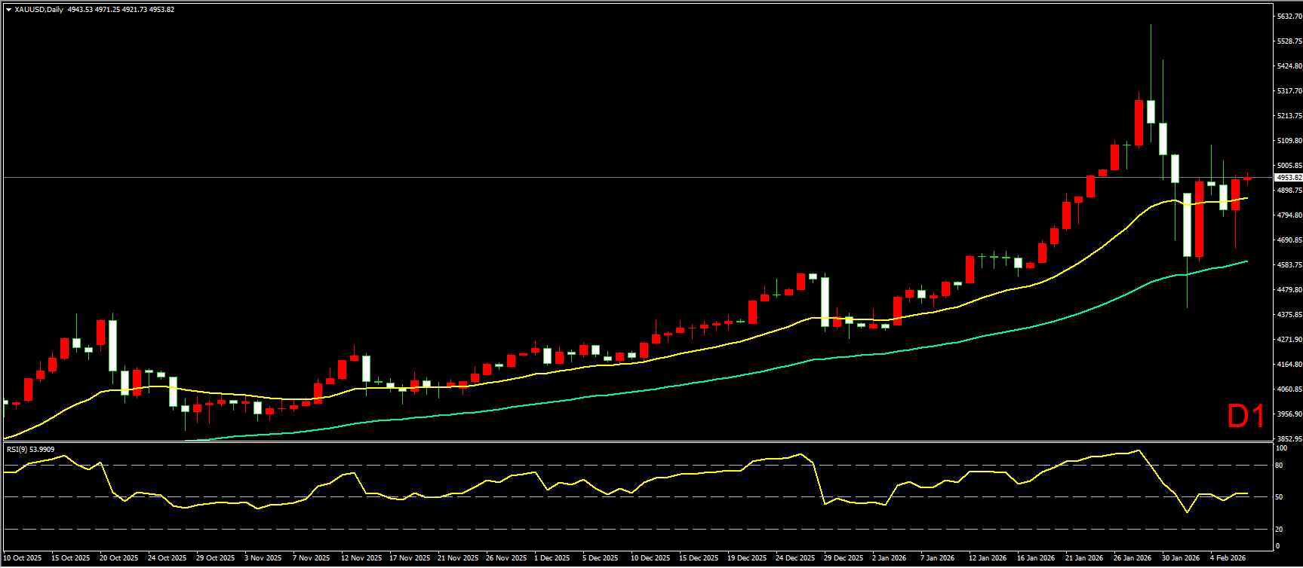Click the XAUUSD,Daily chart title text
Viewport: 1303px width, 568px height.
pos(38,10)
